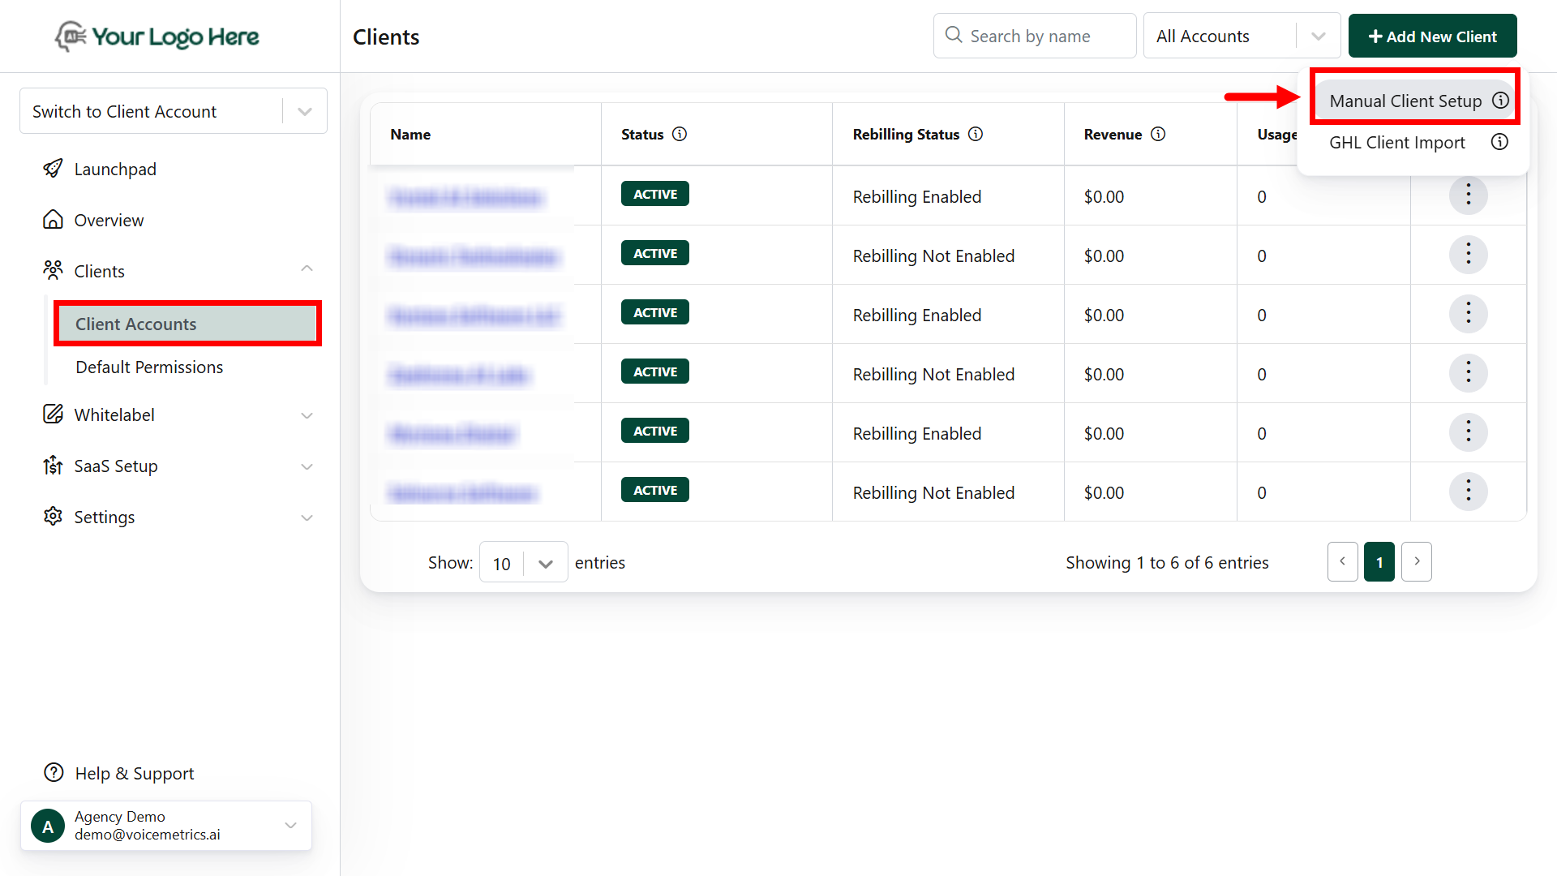The height and width of the screenshot is (876, 1557).
Task: Collapse the Clients section in the sidebar
Action: pos(307,268)
